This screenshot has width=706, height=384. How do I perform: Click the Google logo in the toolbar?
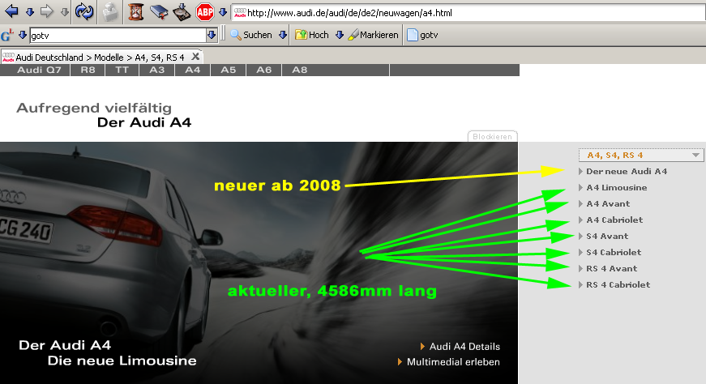point(7,35)
